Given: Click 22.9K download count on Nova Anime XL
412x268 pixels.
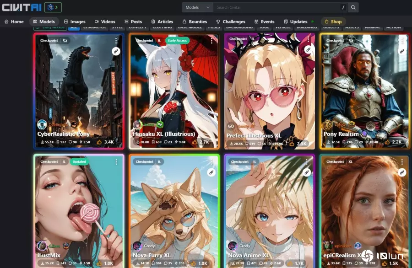Looking at the screenshot, I should click(237, 263).
